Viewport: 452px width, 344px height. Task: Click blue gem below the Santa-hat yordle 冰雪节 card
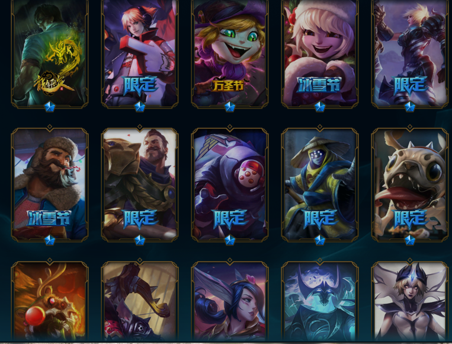[320, 107]
